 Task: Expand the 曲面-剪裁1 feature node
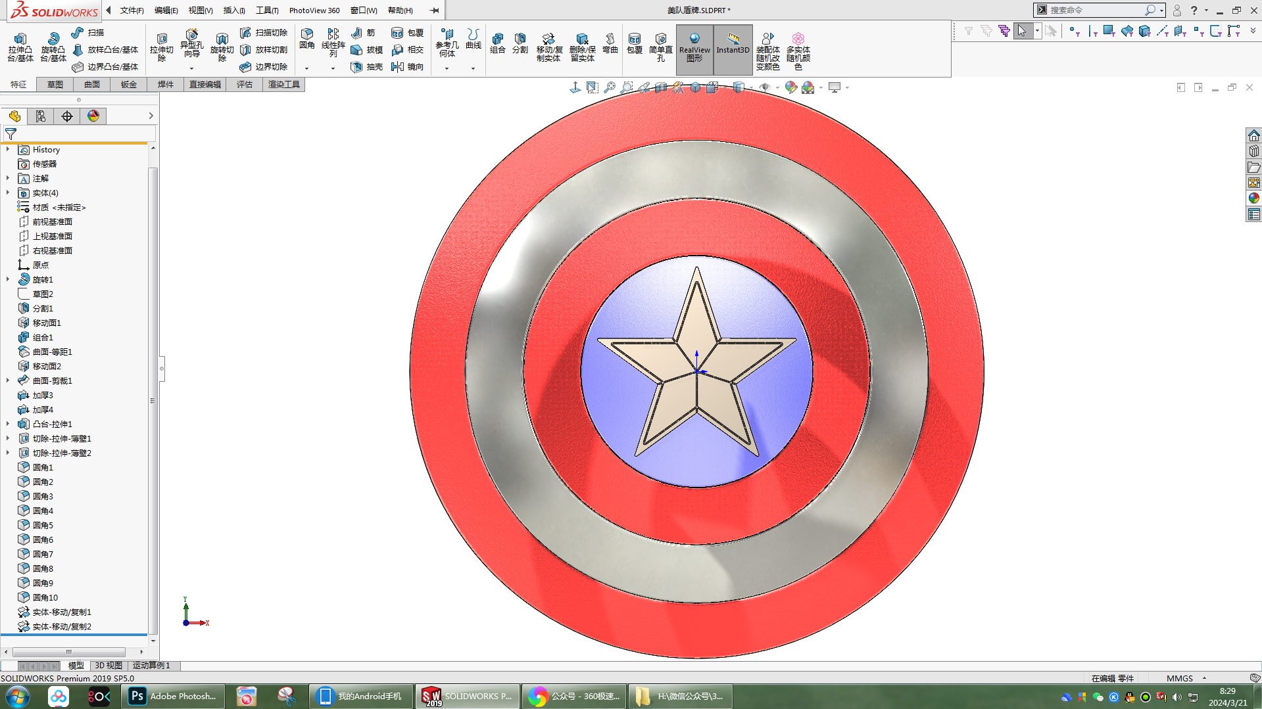click(x=8, y=380)
